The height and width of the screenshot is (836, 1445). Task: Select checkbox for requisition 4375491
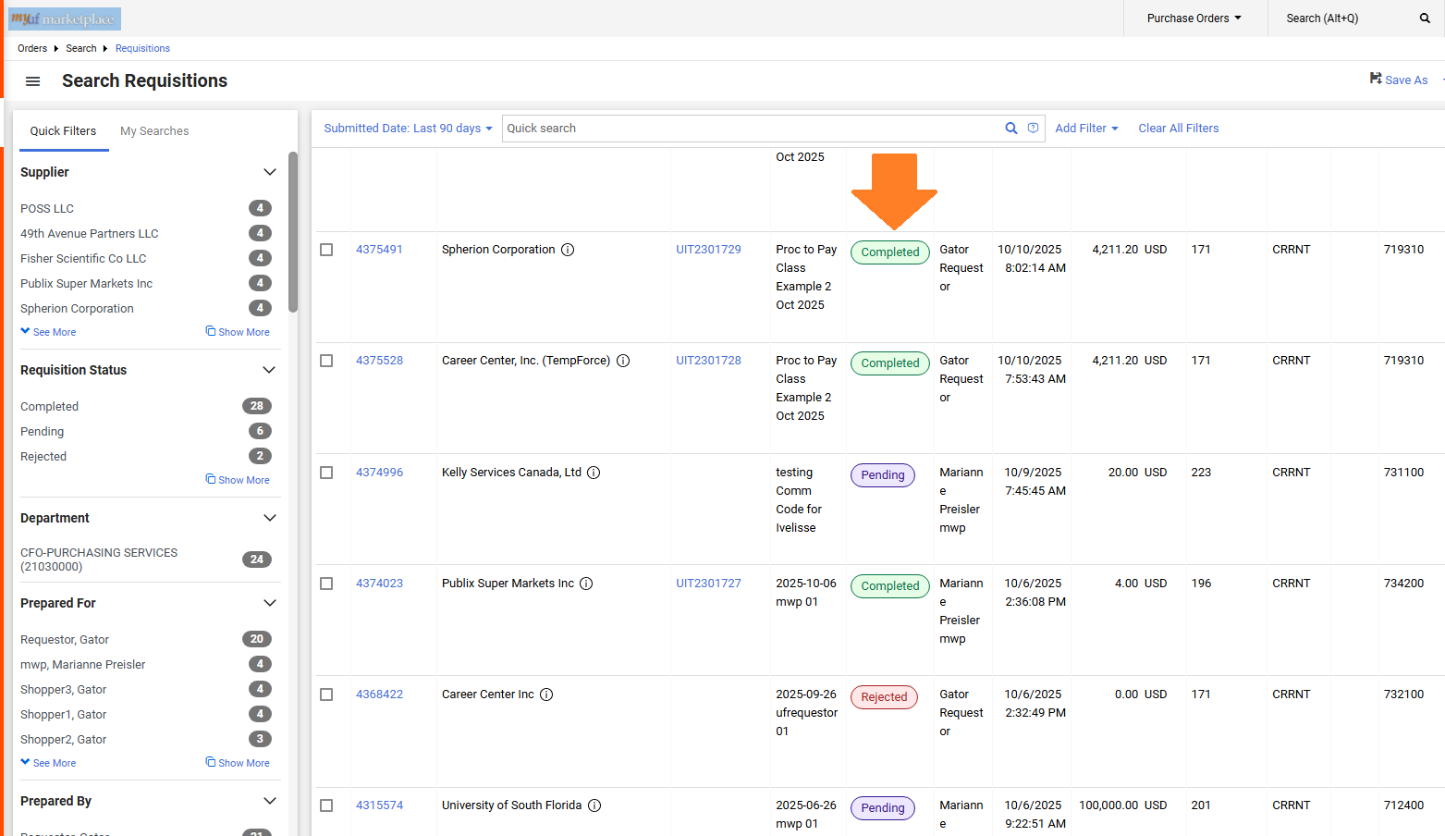coord(326,250)
